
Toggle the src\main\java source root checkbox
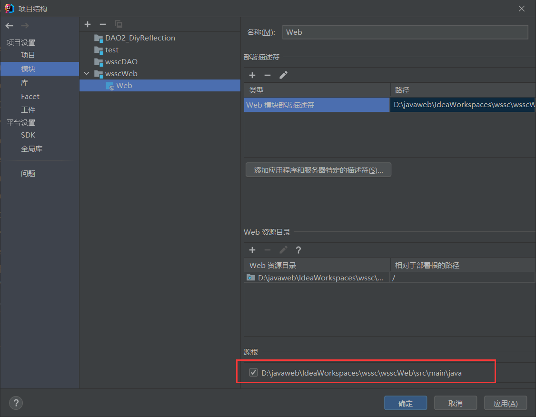253,372
